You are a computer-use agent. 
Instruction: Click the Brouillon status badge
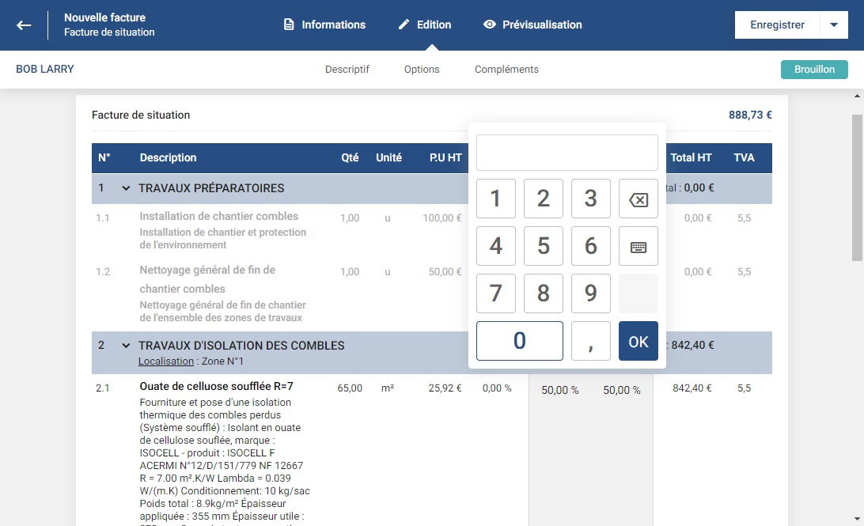814,70
